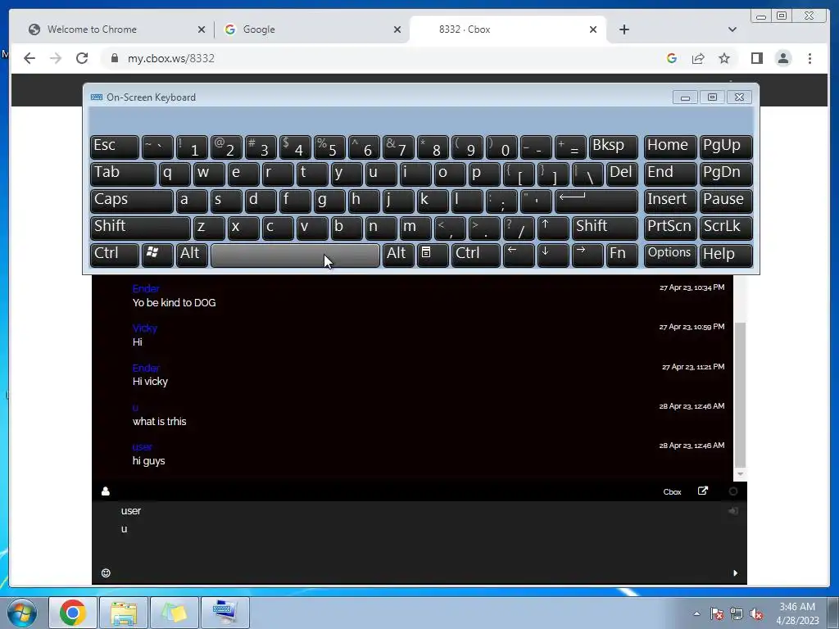Toggle the right Alt key
The image size is (839, 629).
pos(398,255)
